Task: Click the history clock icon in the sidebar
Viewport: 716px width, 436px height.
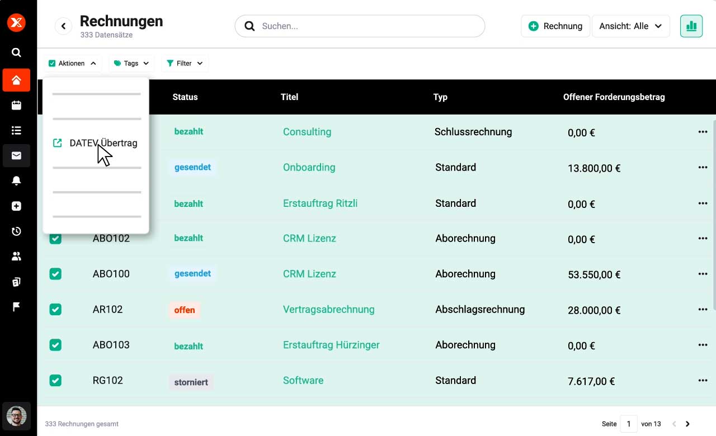Action: click(x=16, y=231)
